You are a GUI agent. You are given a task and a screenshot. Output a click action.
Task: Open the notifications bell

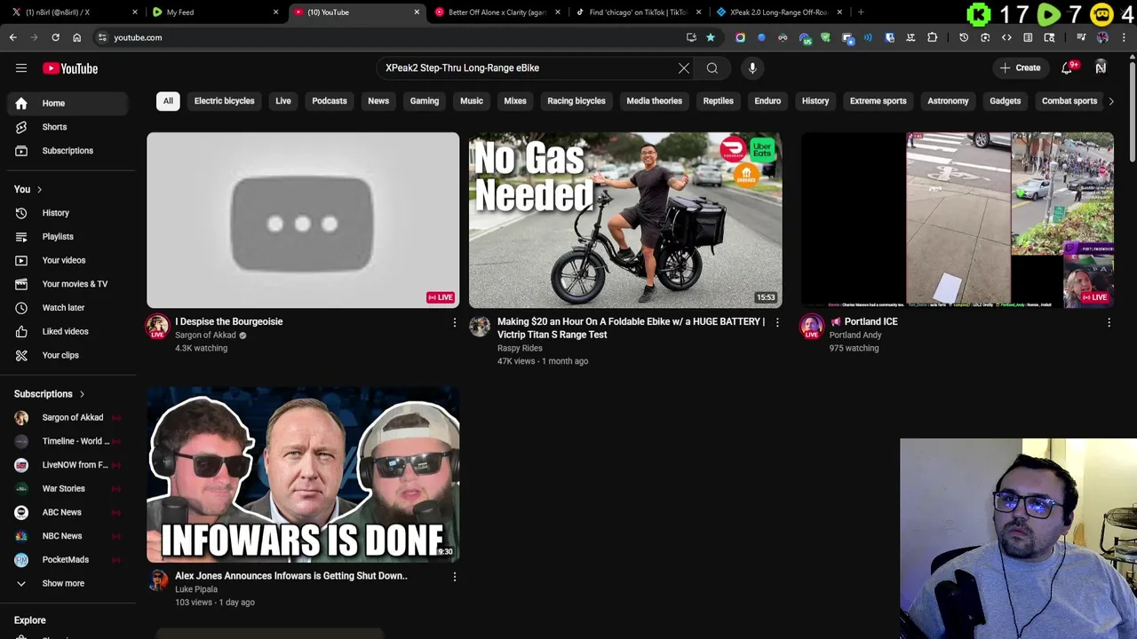click(x=1069, y=67)
